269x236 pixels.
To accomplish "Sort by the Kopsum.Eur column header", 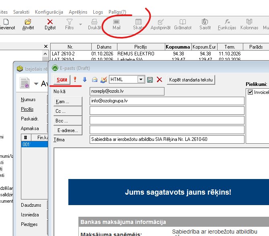I will tap(204, 47).
